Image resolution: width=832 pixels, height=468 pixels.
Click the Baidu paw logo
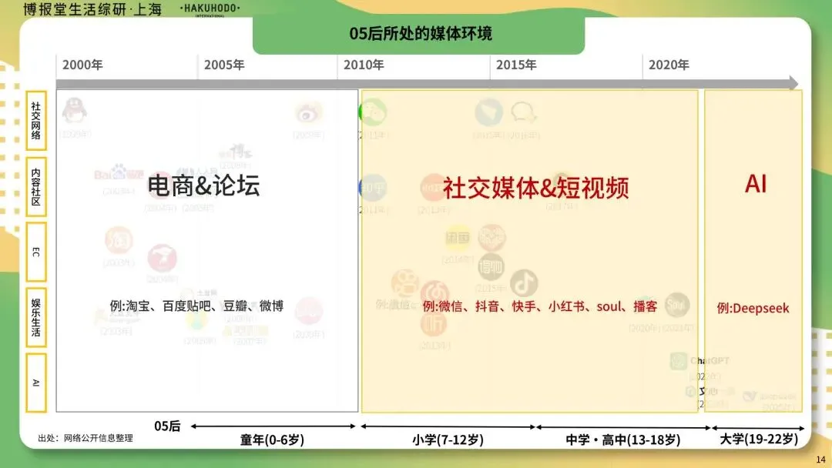coord(119,171)
